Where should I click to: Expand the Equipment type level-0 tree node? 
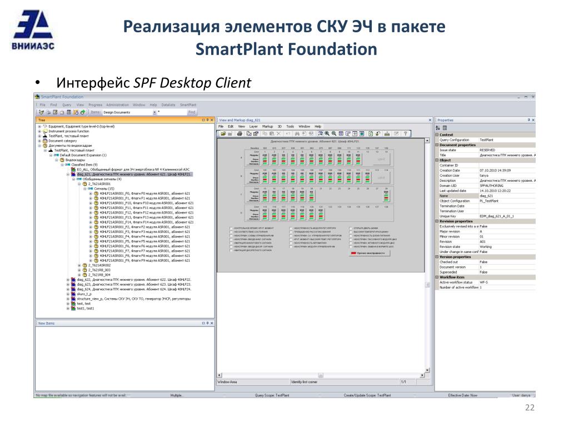39,126
